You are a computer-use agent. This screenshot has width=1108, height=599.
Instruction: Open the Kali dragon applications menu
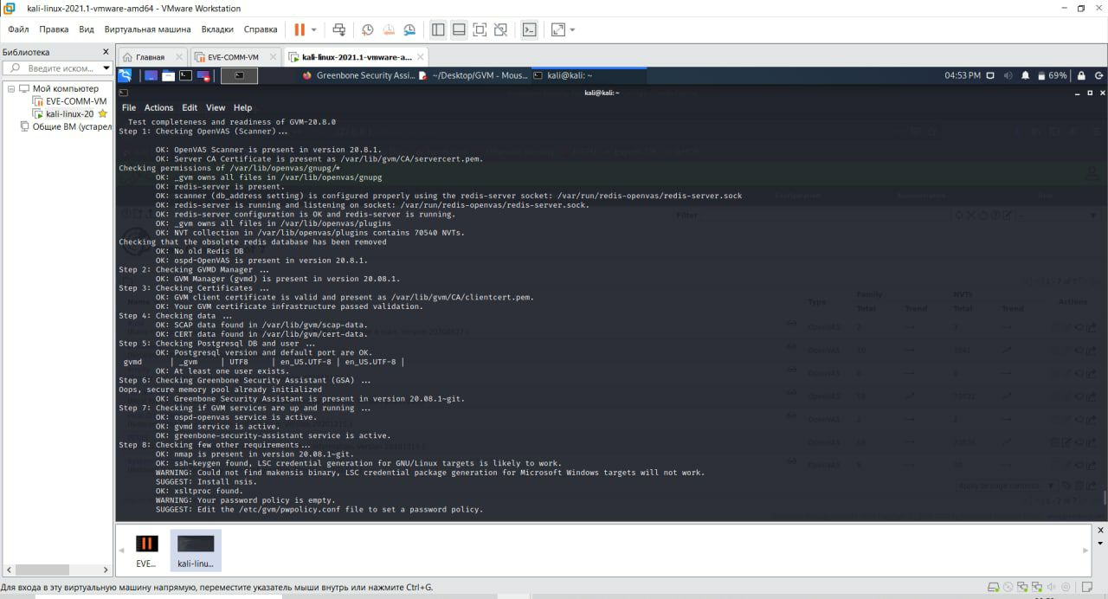pyautogui.click(x=125, y=75)
